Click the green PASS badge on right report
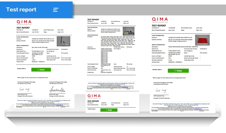 tap(178, 71)
